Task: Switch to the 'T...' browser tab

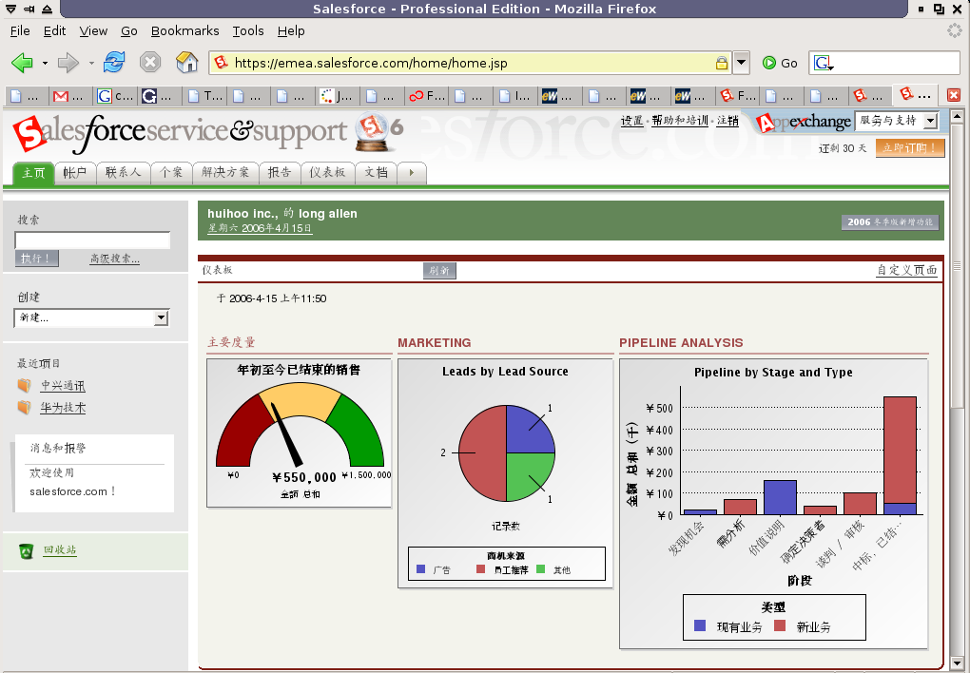Action: [x=204, y=96]
